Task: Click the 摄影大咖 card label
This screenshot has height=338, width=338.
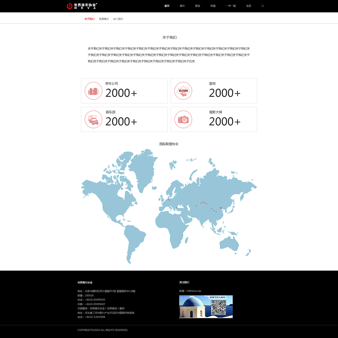Action: (x=215, y=112)
